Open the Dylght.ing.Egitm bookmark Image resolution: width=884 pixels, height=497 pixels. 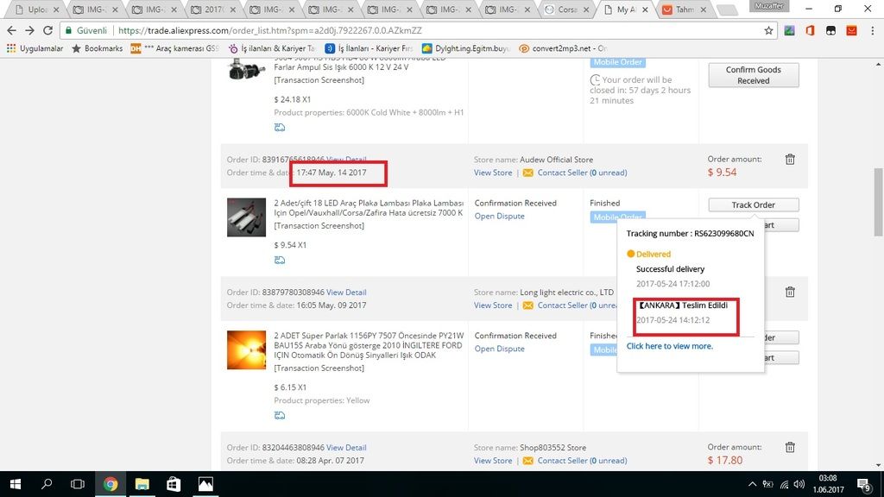coord(465,48)
